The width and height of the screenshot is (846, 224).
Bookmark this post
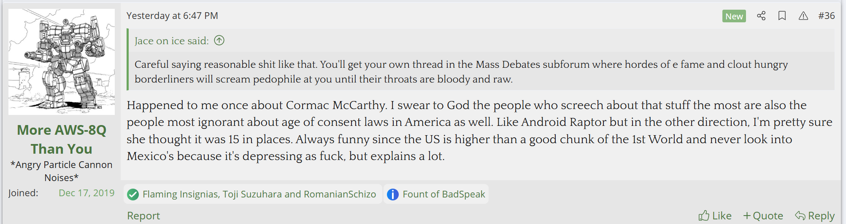point(782,16)
